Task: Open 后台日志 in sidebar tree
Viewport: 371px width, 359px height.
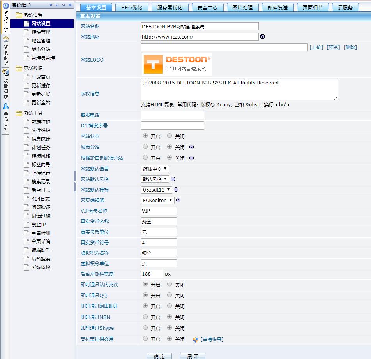Action: click(41, 190)
